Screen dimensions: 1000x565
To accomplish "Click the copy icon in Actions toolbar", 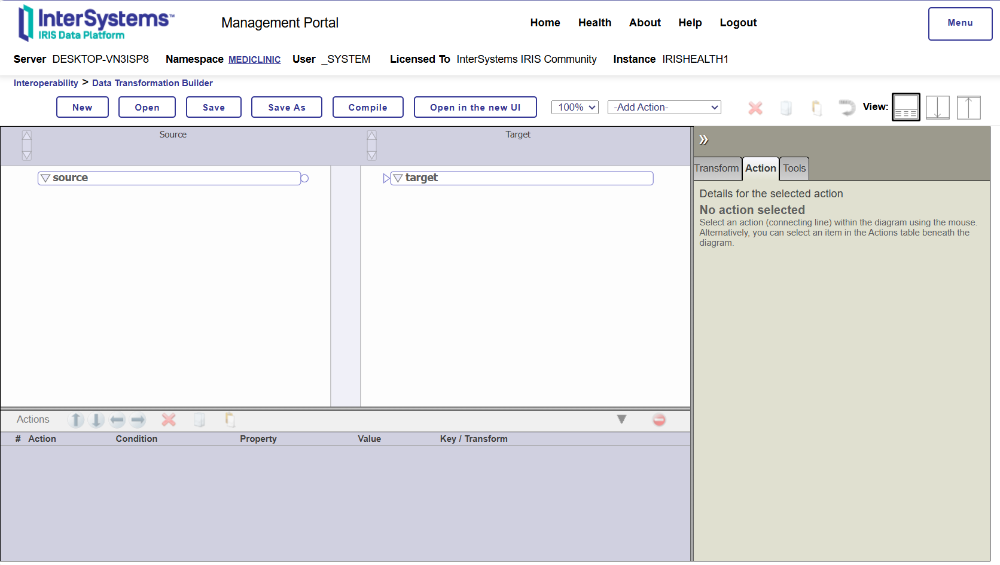I will point(199,420).
